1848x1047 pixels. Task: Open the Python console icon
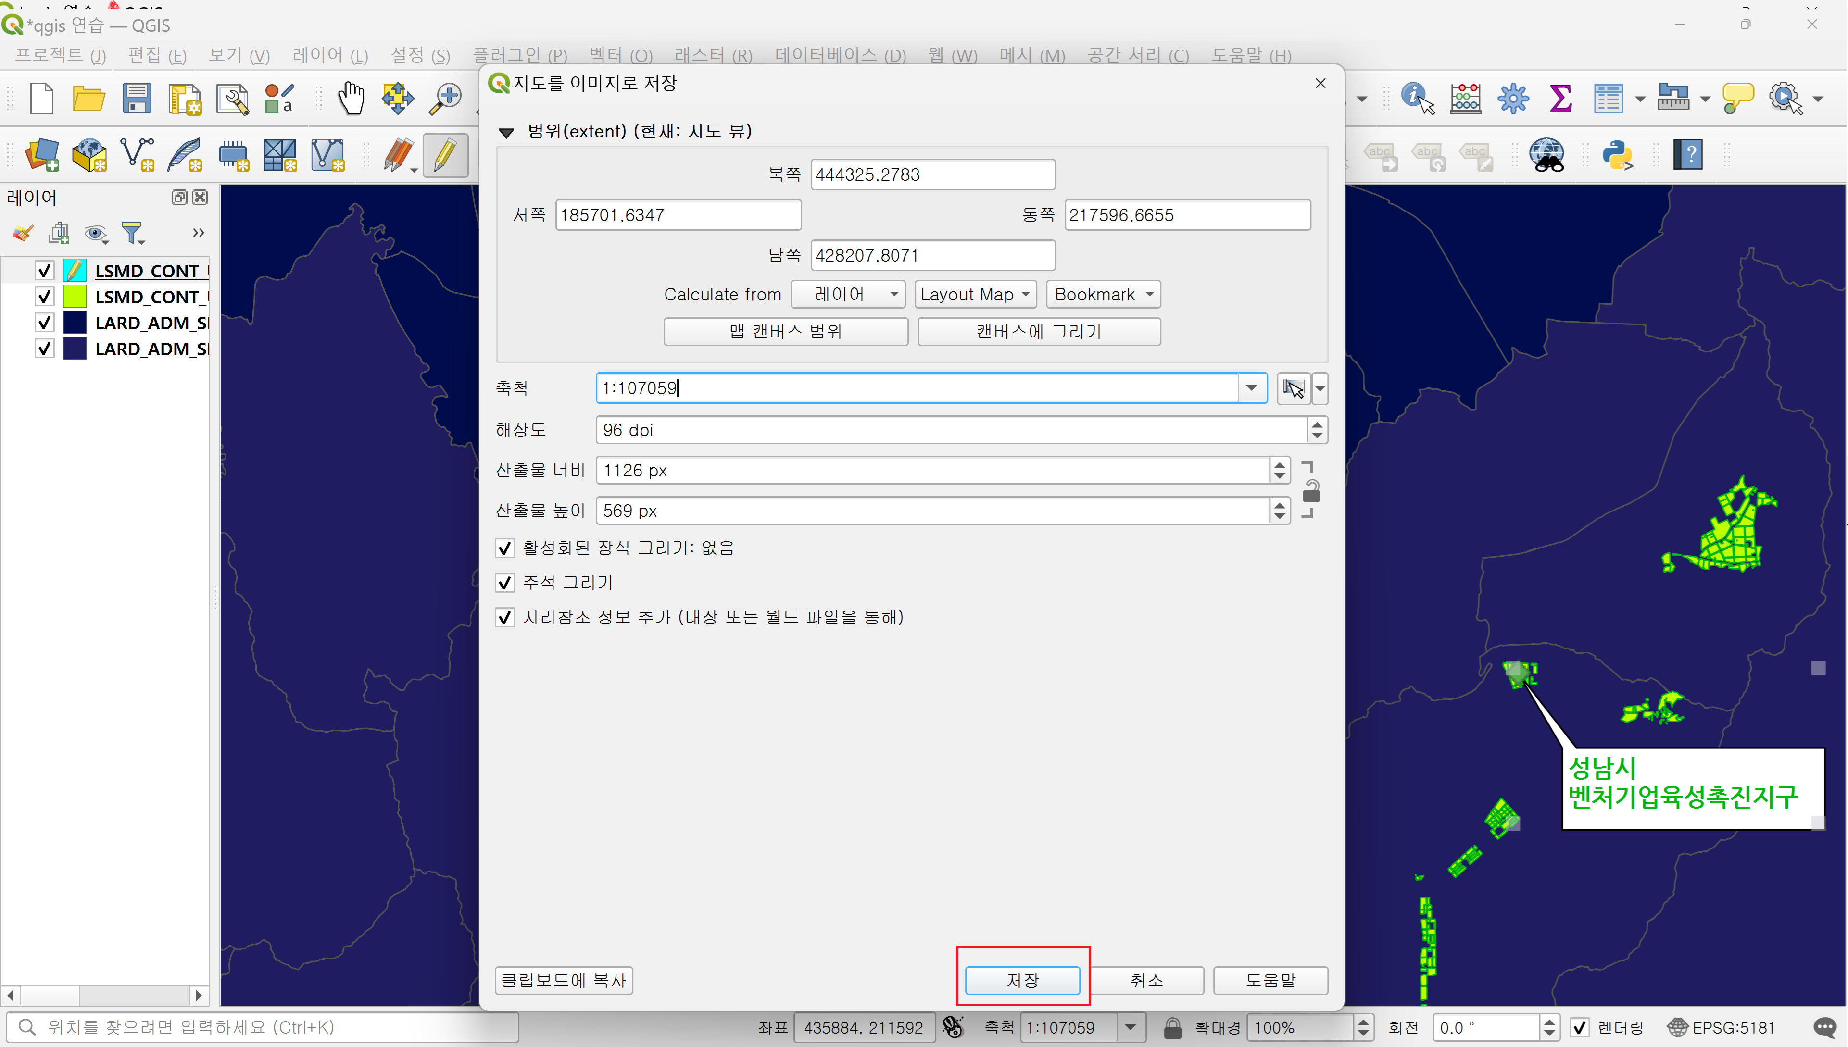pyautogui.click(x=1617, y=155)
